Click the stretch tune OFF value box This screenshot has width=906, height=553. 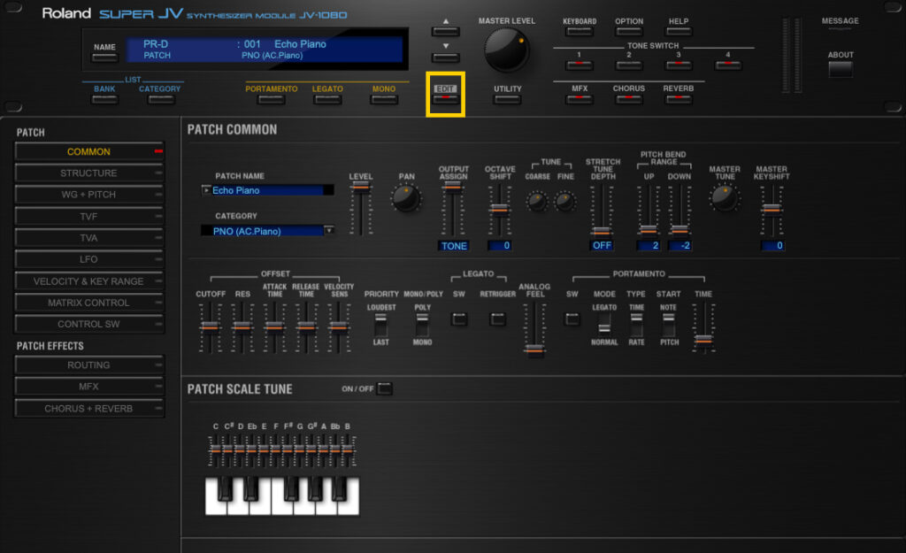click(x=602, y=245)
